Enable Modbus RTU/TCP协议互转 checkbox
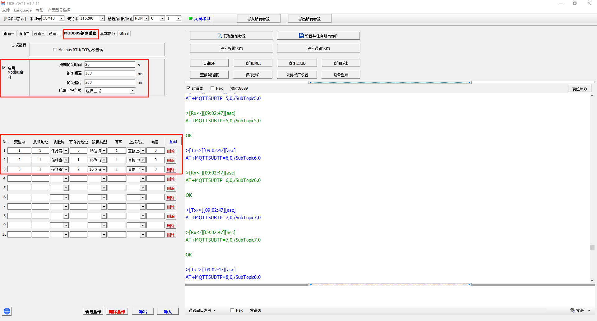Viewport: 597px width, 321px height. point(55,50)
